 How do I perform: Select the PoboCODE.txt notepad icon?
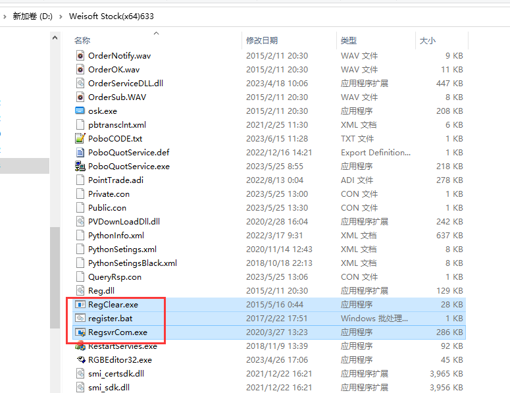click(80, 139)
